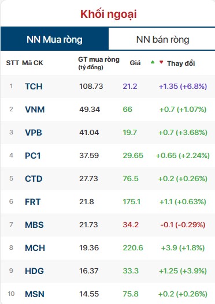Image resolution: width=215 pixels, height=304 pixels.
Task: Click the Khối ngoại heading
Action: click(109, 14)
